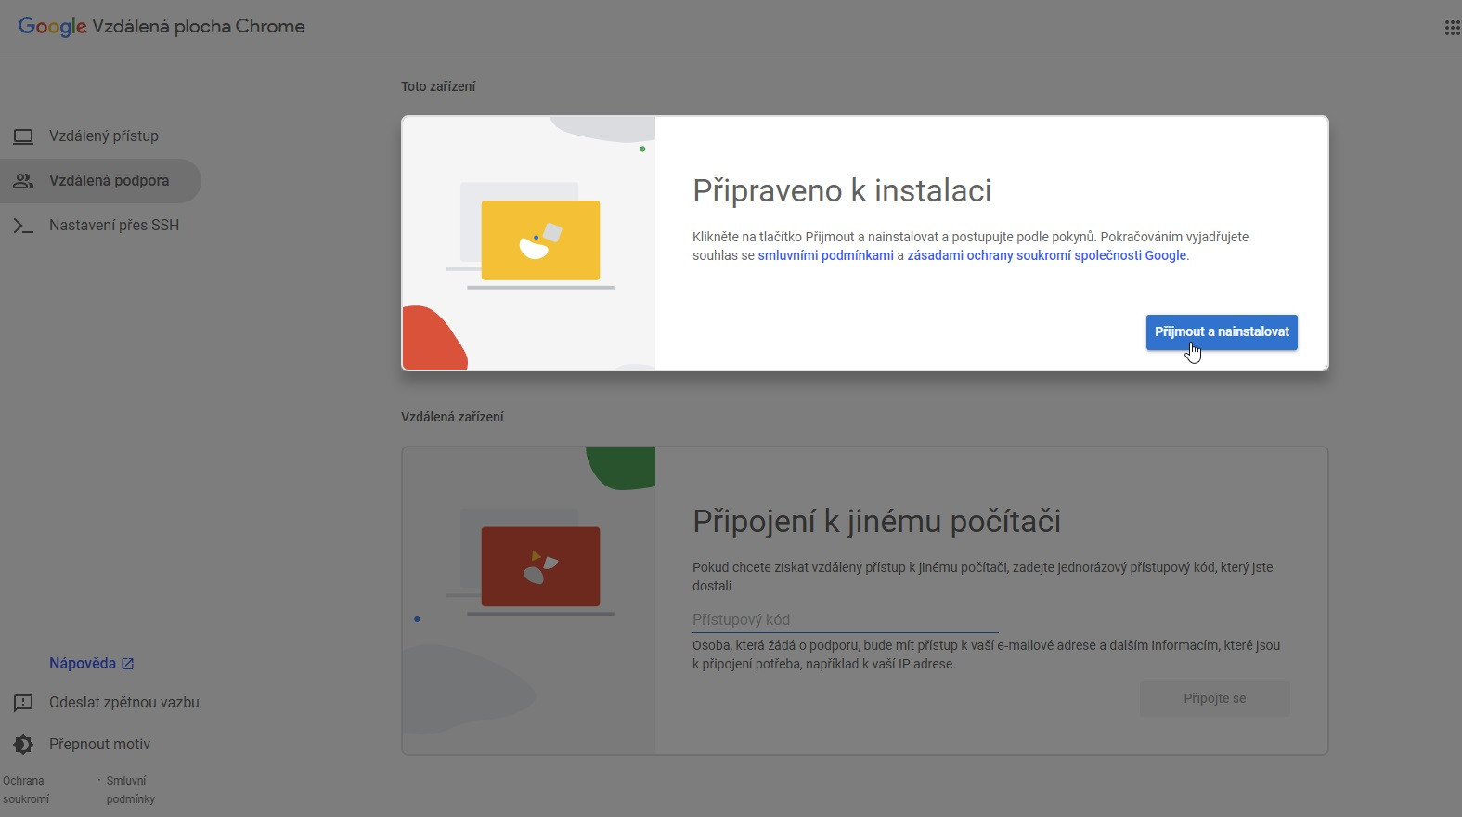Click the Připraveno k instalaci heading

[842, 191]
